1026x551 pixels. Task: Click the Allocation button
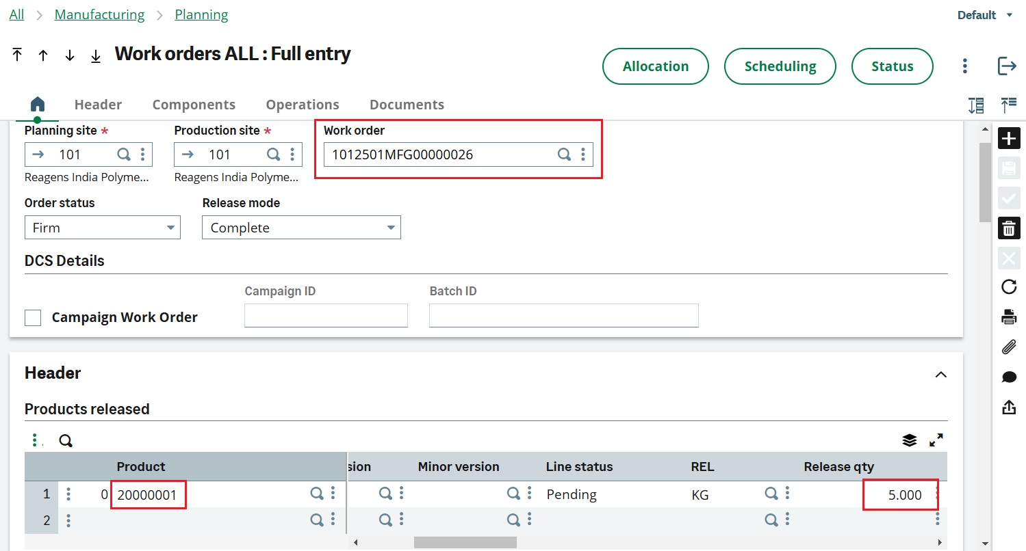[x=656, y=66]
